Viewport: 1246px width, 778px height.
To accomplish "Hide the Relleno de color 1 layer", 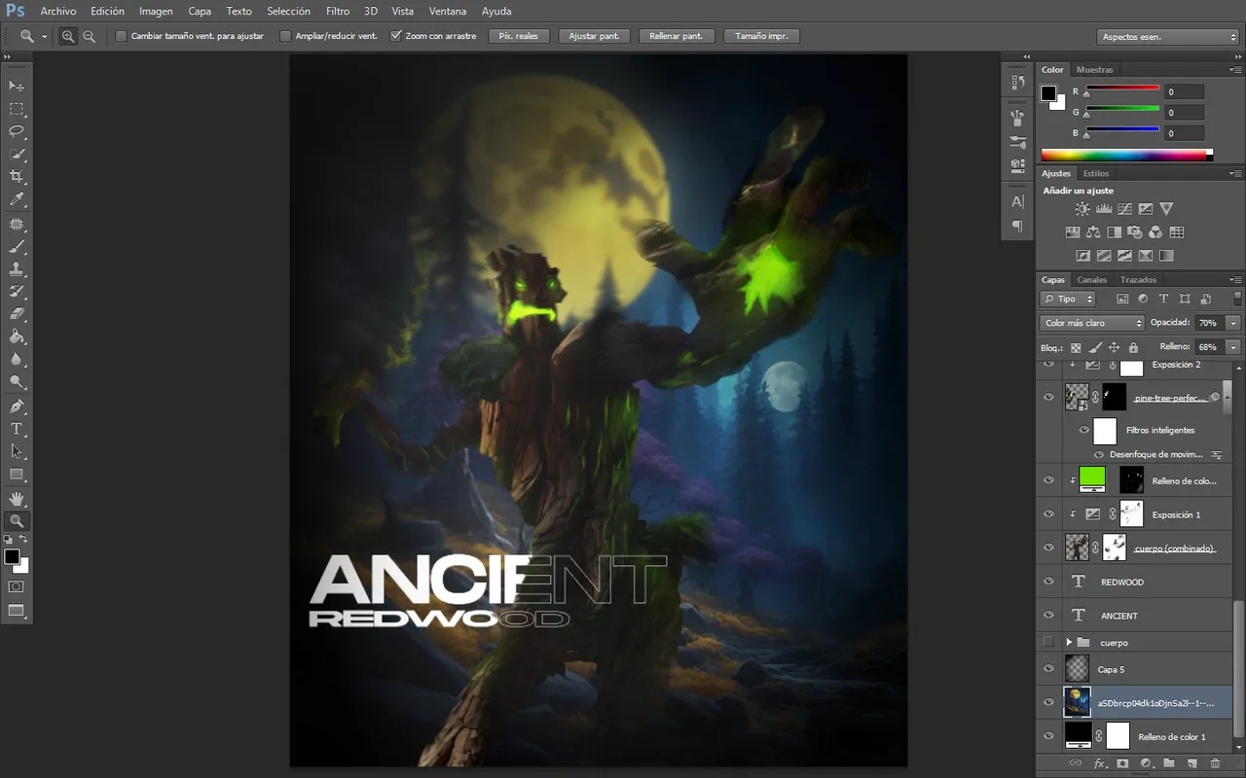I will [1048, 736].
